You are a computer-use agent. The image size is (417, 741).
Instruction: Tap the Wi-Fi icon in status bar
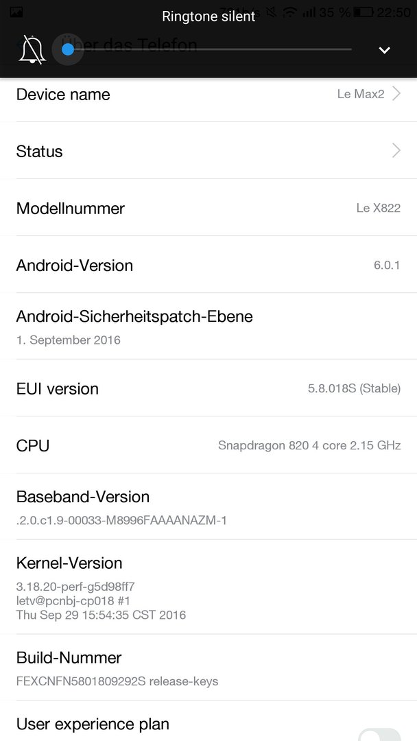click(291, 12)
